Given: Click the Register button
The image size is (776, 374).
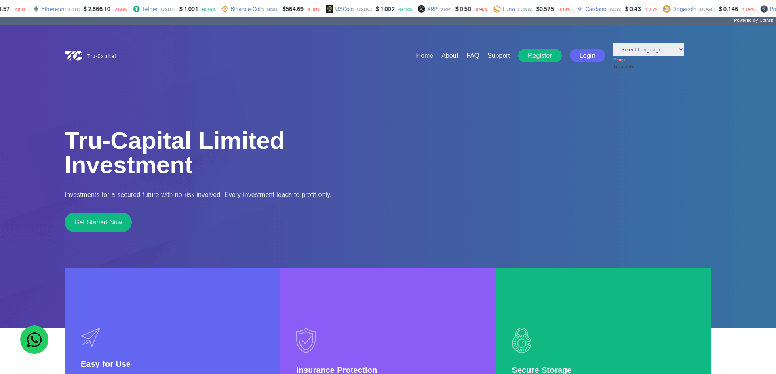Looking at the screenshot, I should (540, 55).
